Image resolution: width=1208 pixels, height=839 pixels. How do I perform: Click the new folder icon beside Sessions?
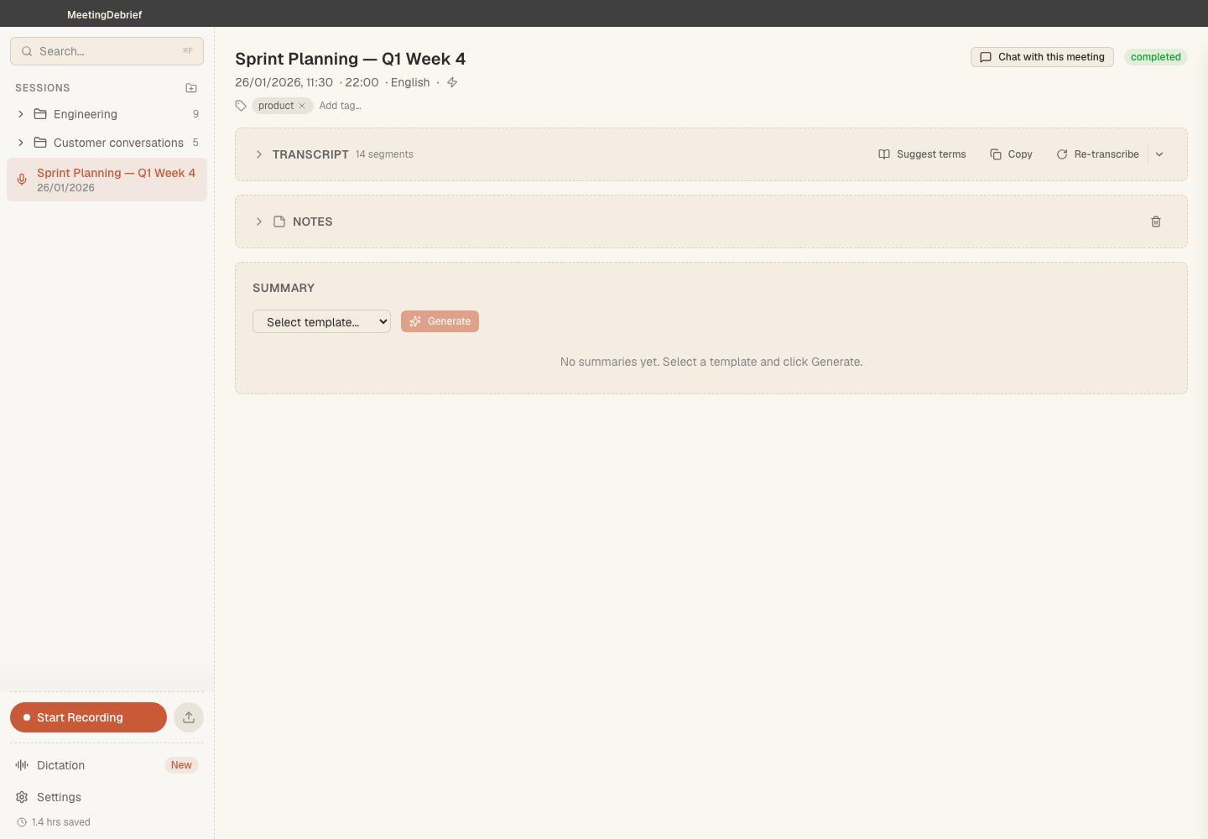pyautogui.click(x=191, y=88)
